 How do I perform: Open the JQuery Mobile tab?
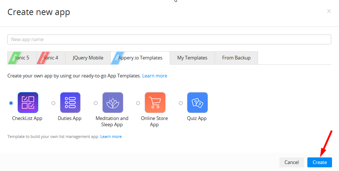(x=88, y=58)
